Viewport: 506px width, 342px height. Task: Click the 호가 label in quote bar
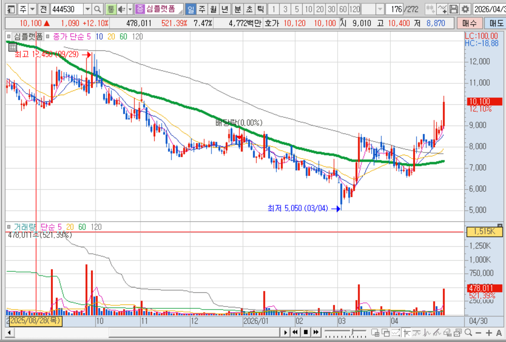pyautogui.click(x=272, y=23)
